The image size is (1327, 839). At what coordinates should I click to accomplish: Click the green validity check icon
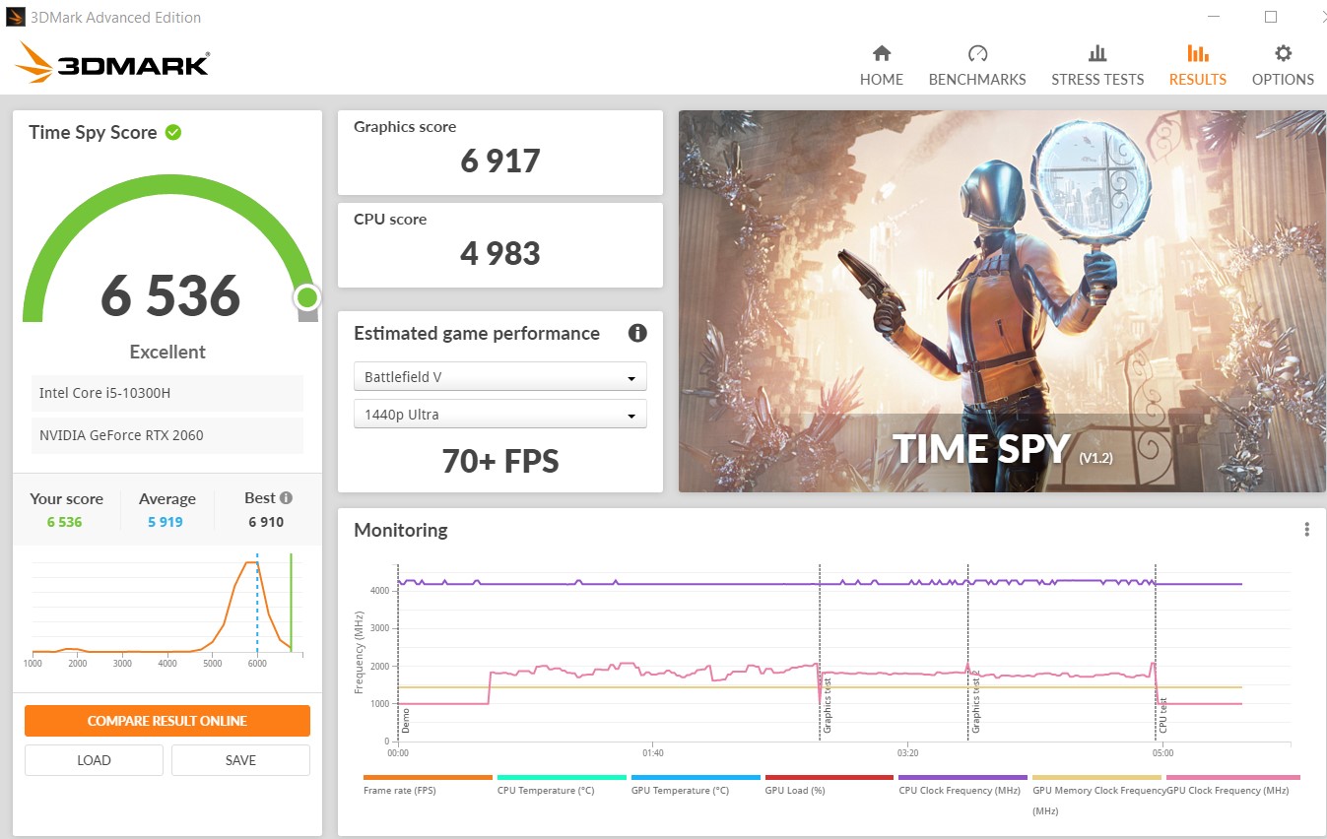173,132
